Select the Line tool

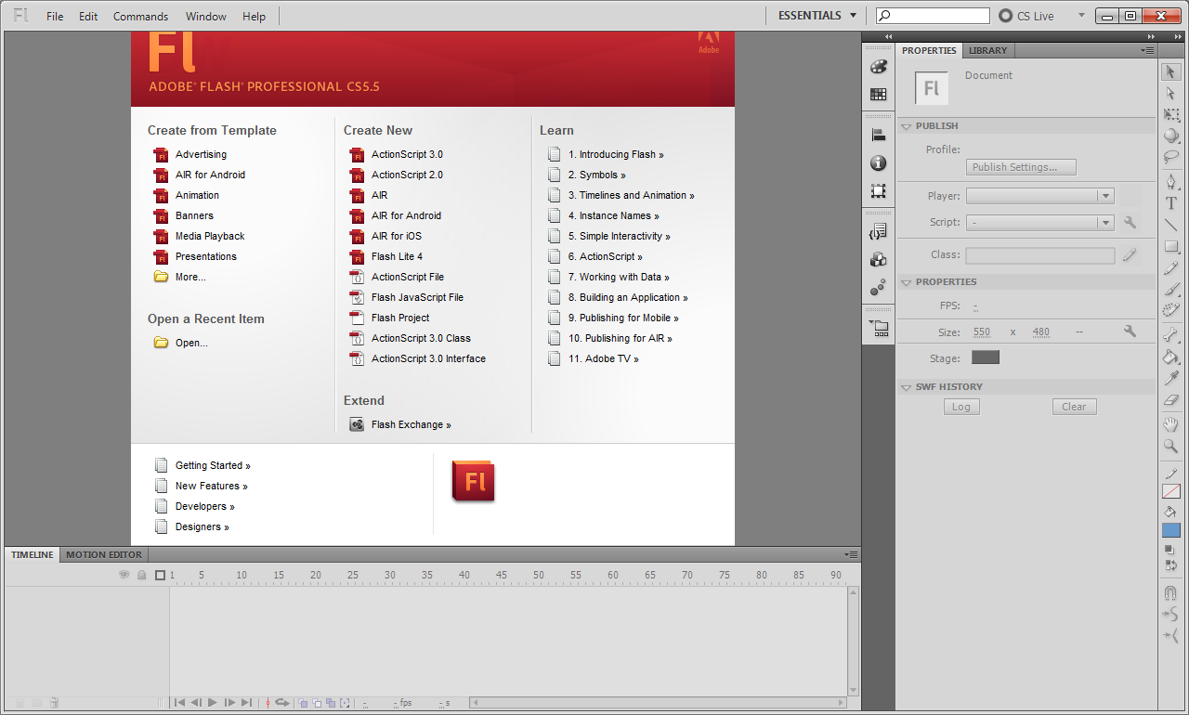[1170, 225]
